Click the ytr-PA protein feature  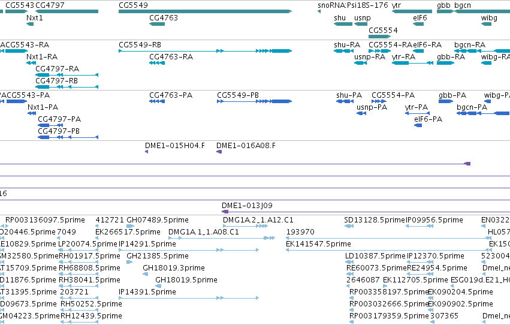417,113
